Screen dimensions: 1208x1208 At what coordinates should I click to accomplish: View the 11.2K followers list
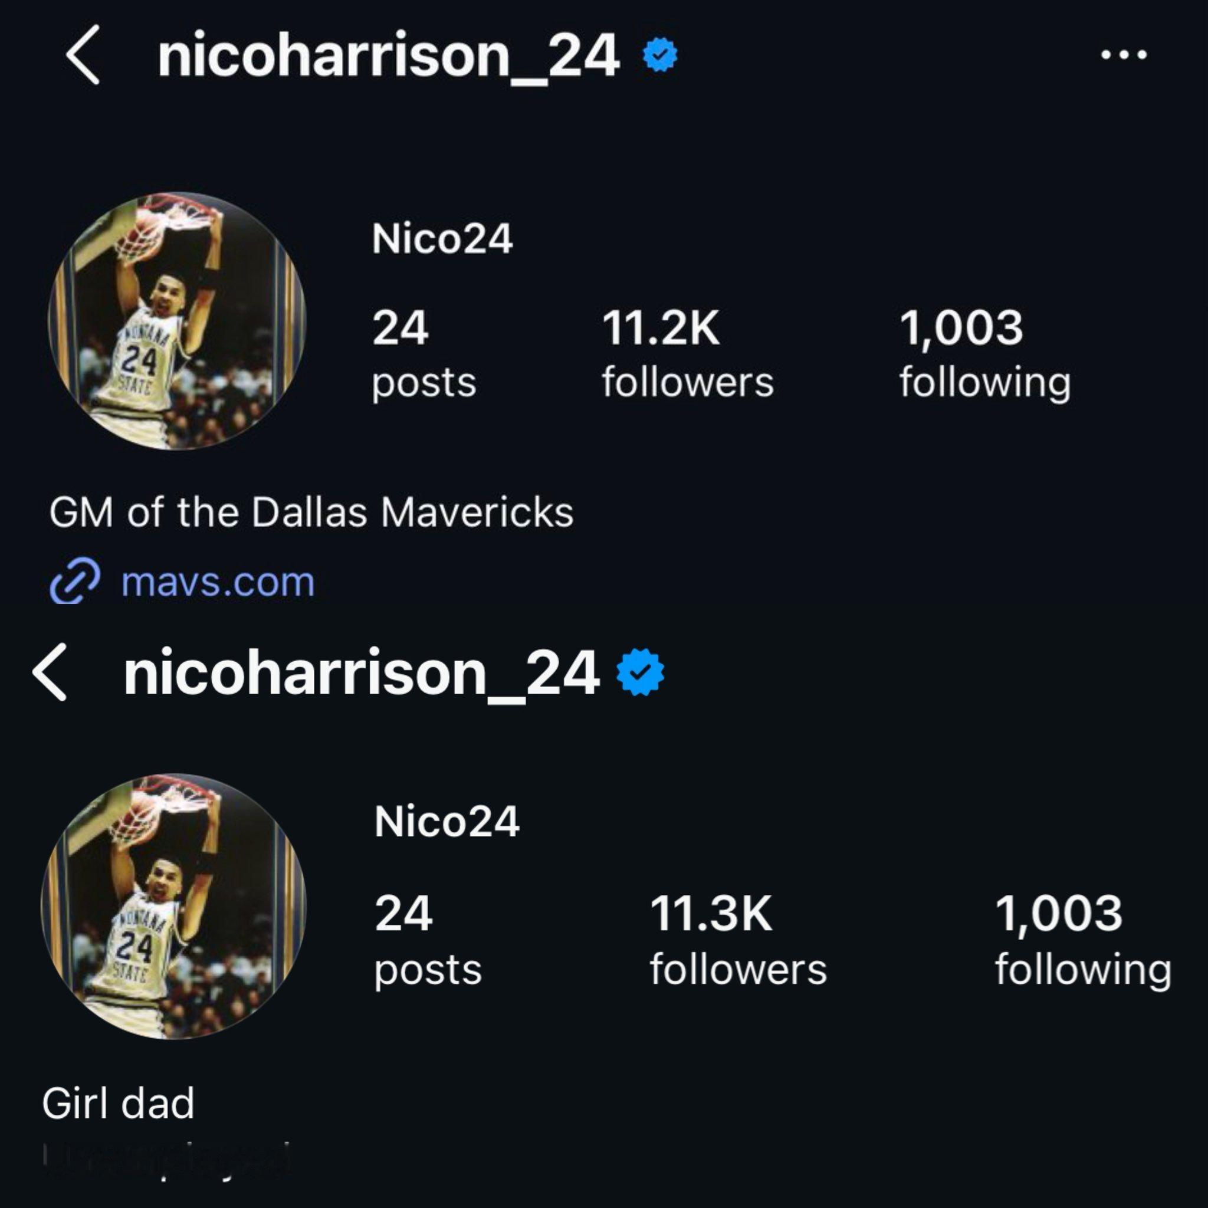pyautogui.click(x=687, y=353)
